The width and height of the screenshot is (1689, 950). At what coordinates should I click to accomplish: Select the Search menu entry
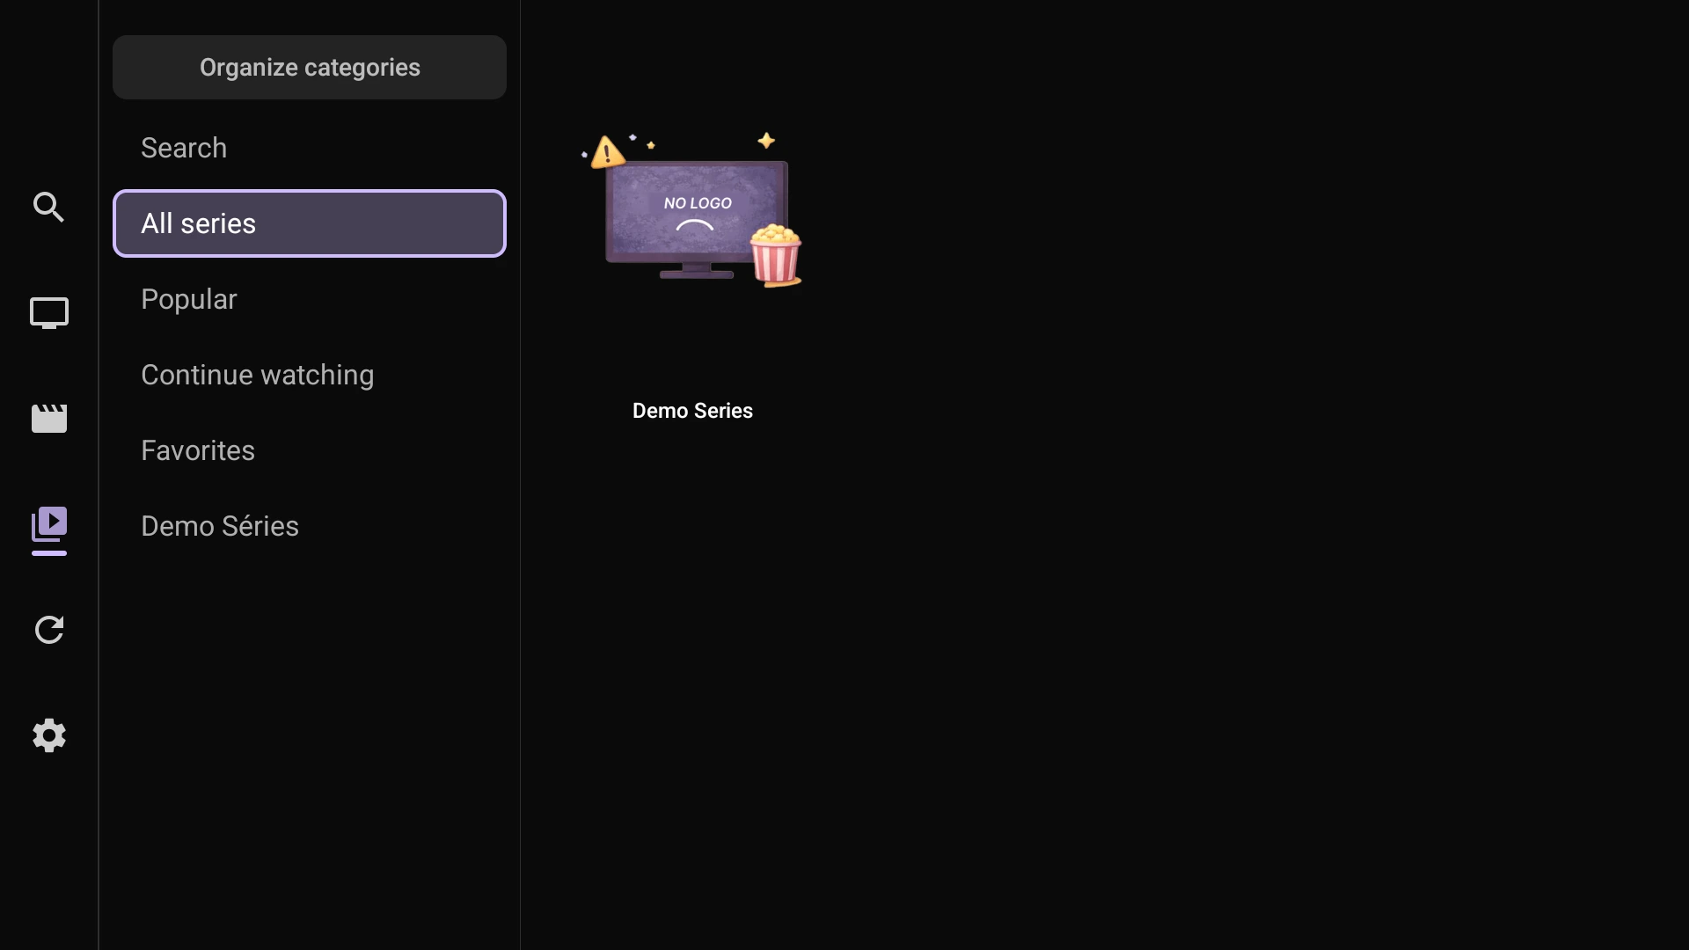click(x=184, y=148)
